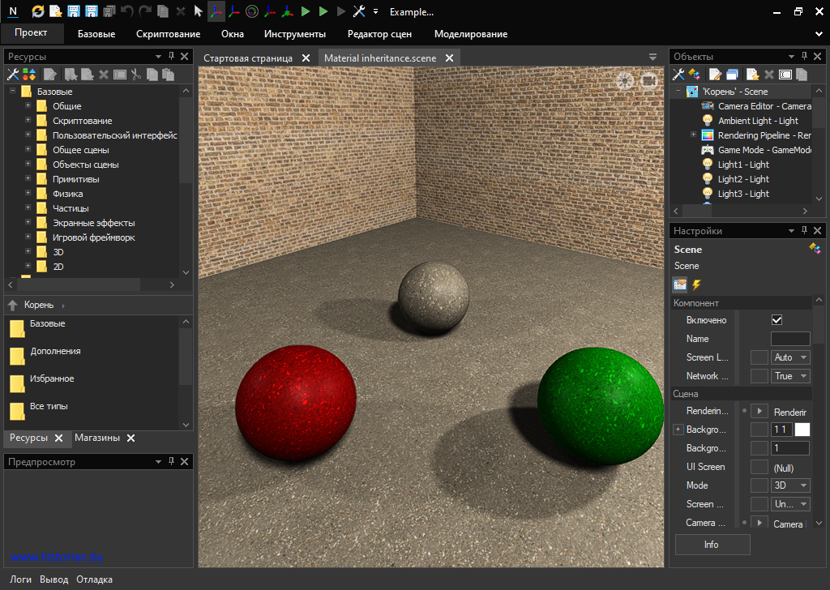Open the Mode dropdown showing 3D
The image size is (830, 590).
790,485
